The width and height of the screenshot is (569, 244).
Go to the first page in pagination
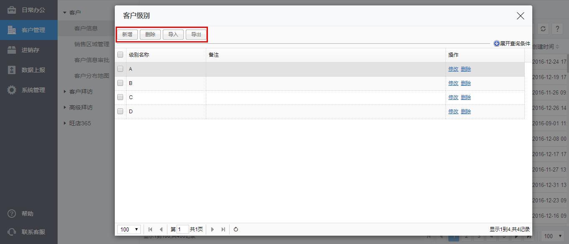(x=150, y=229)
